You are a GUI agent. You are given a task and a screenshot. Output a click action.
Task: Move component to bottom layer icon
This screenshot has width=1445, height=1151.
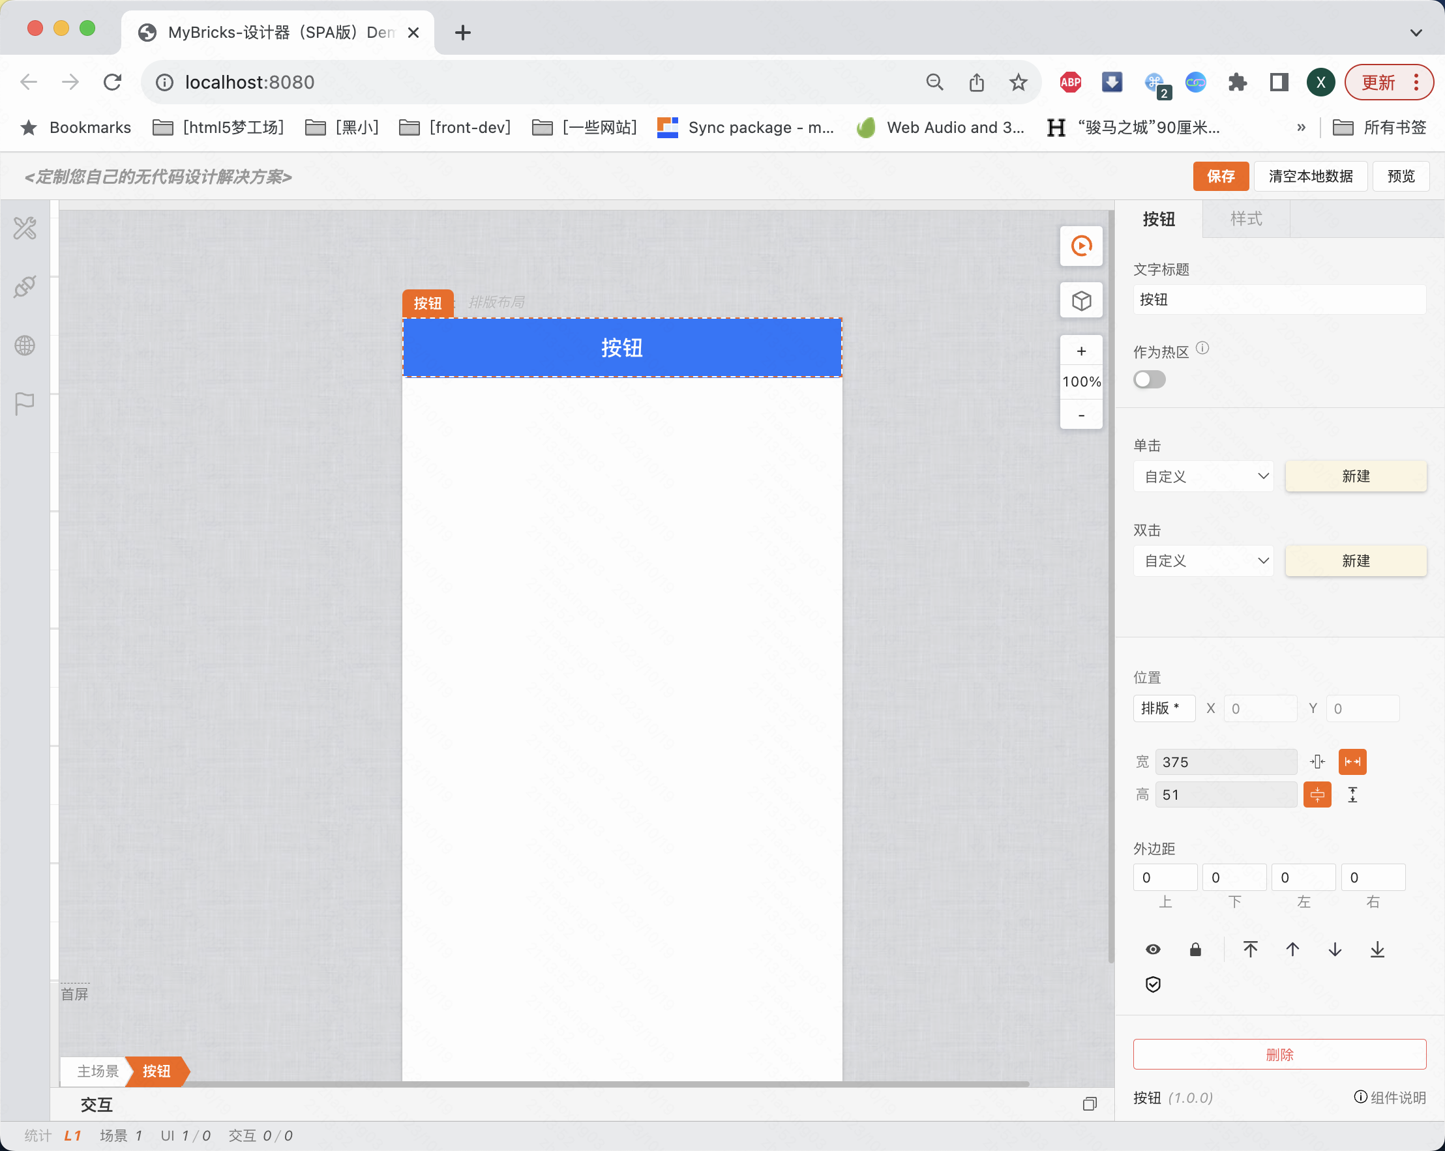pyautogui.click(x=1377, y=950)
